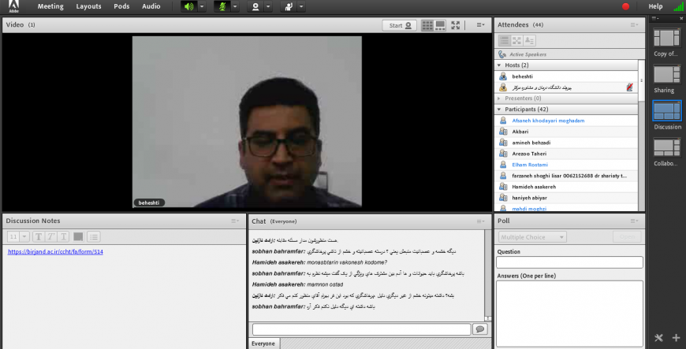Viewport: 686px width, 349px height.
Task: Click muted microphone icon on second host
Action: click(x=629, y=87)
